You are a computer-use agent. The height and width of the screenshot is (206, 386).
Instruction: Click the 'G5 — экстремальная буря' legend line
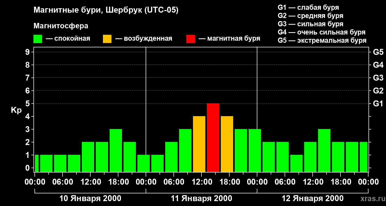click(x=322, y=40)
